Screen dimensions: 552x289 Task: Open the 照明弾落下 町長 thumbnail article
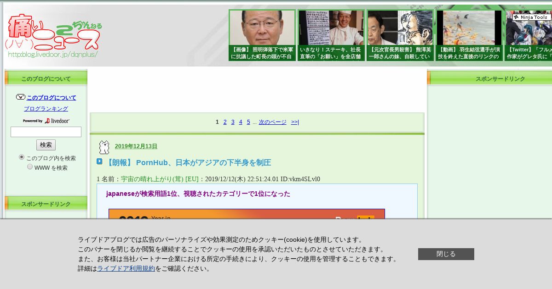[x=262, y=35]
